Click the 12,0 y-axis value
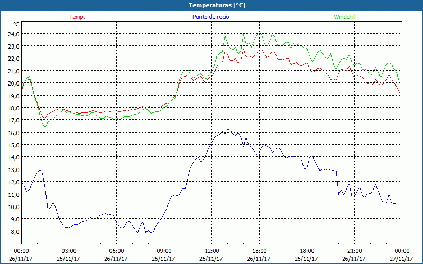 (14, 182)
